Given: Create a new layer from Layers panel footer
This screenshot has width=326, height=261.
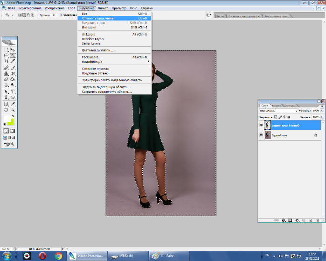Looking at the screenshot, I should pyautogui.click(x=311, y=220).
